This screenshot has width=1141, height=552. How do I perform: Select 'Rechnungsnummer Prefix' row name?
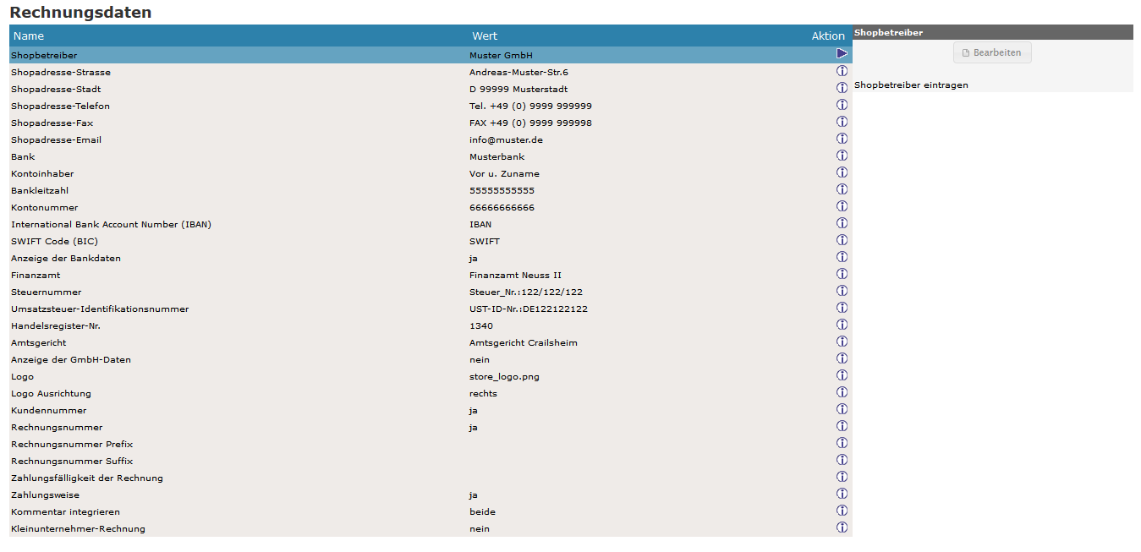click(x=72, y=444)
